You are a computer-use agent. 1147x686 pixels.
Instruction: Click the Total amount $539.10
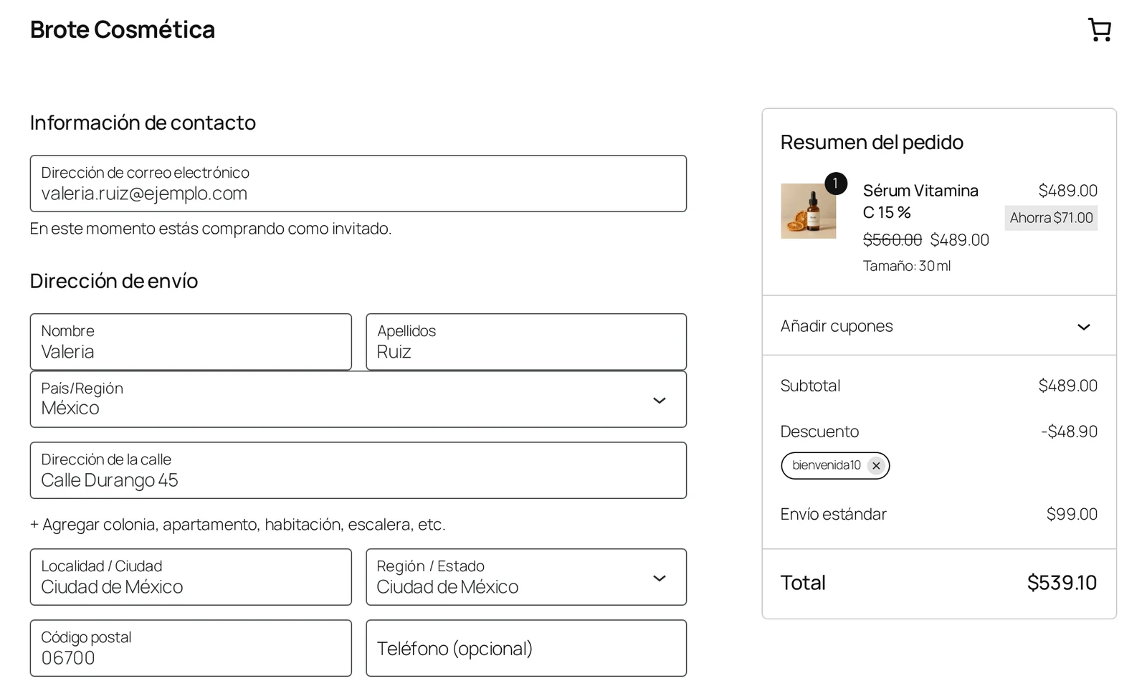pyautogui.click(x=1062, y=583)
